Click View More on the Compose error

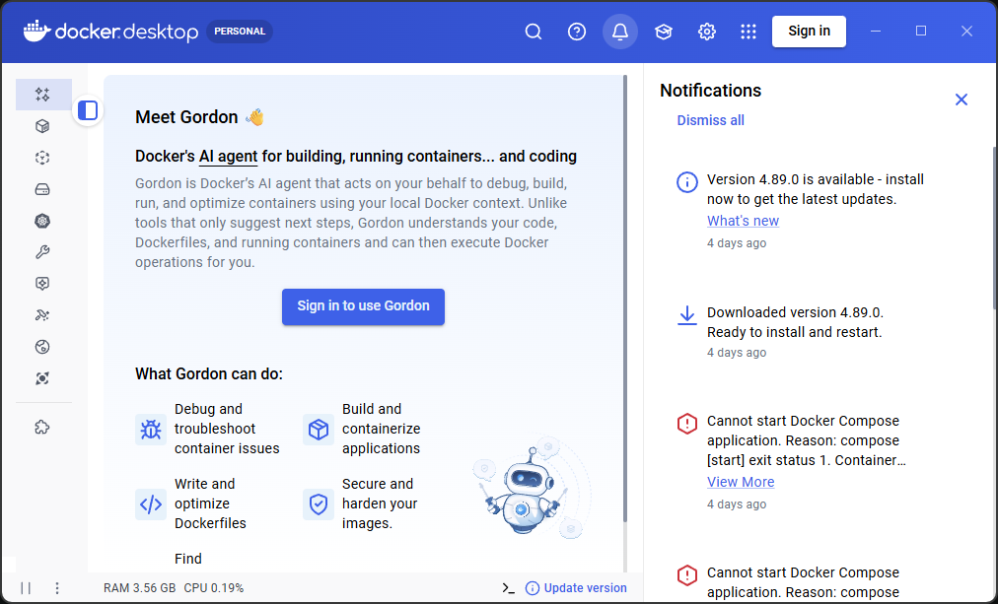click(741, 482)
